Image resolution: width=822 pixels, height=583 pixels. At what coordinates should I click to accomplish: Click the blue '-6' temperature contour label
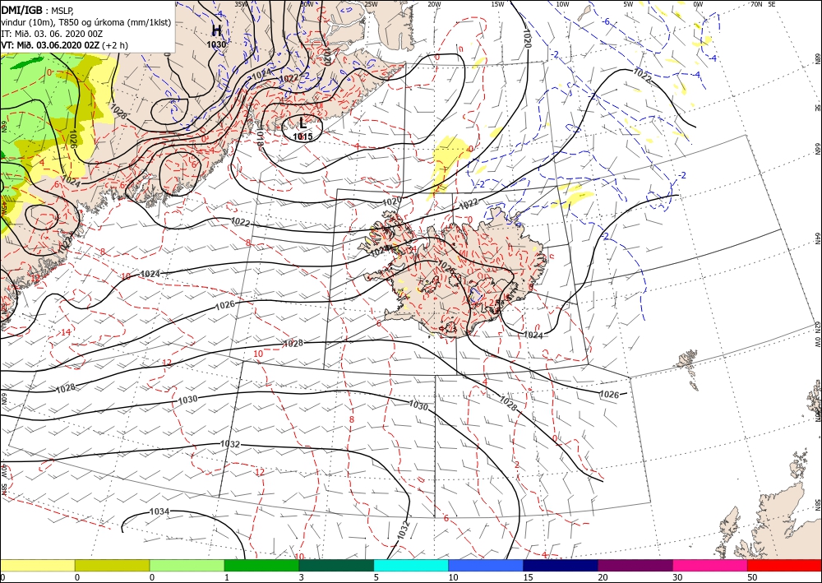[606, 22]
